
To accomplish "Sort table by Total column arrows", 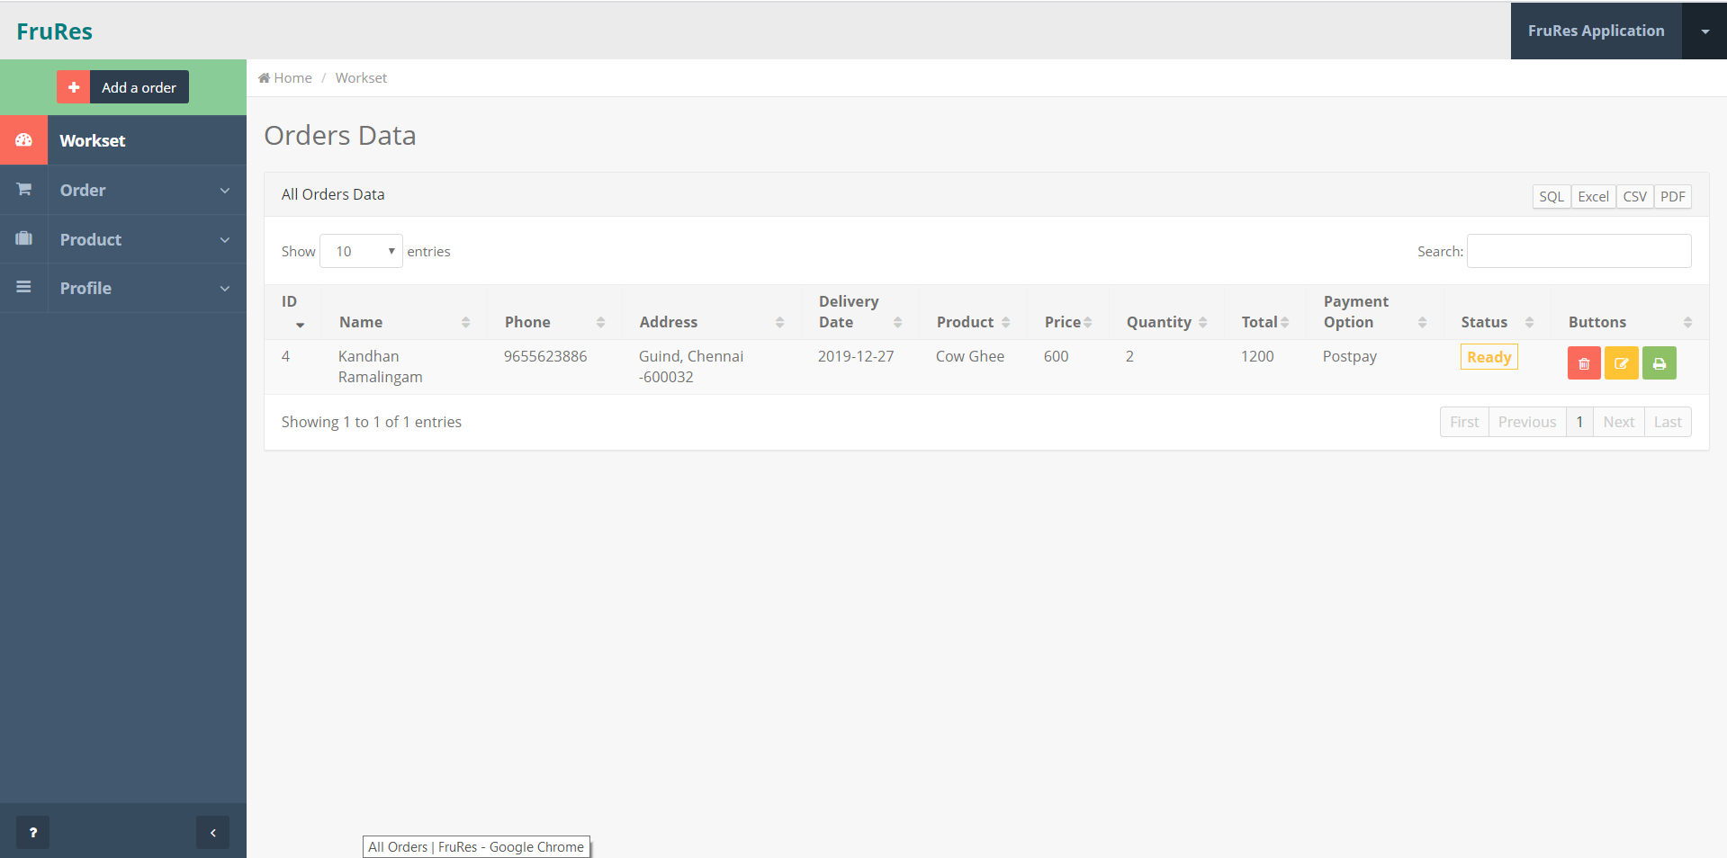I will click(x=1285, y=322).
